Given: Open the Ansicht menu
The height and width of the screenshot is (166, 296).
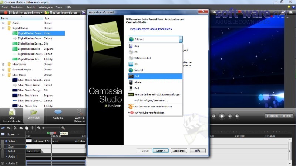Looking at the screenshot, I should pos(31,7).
